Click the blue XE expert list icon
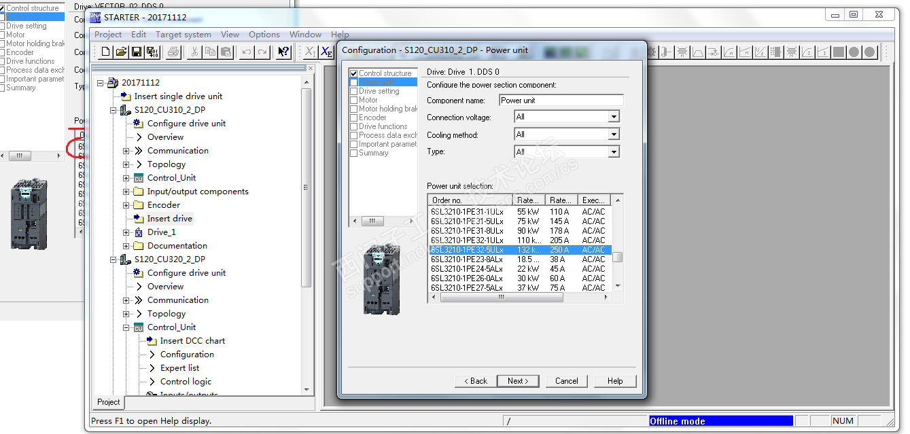This screenshot has width=910, height=434. click(x=326, y=52)
